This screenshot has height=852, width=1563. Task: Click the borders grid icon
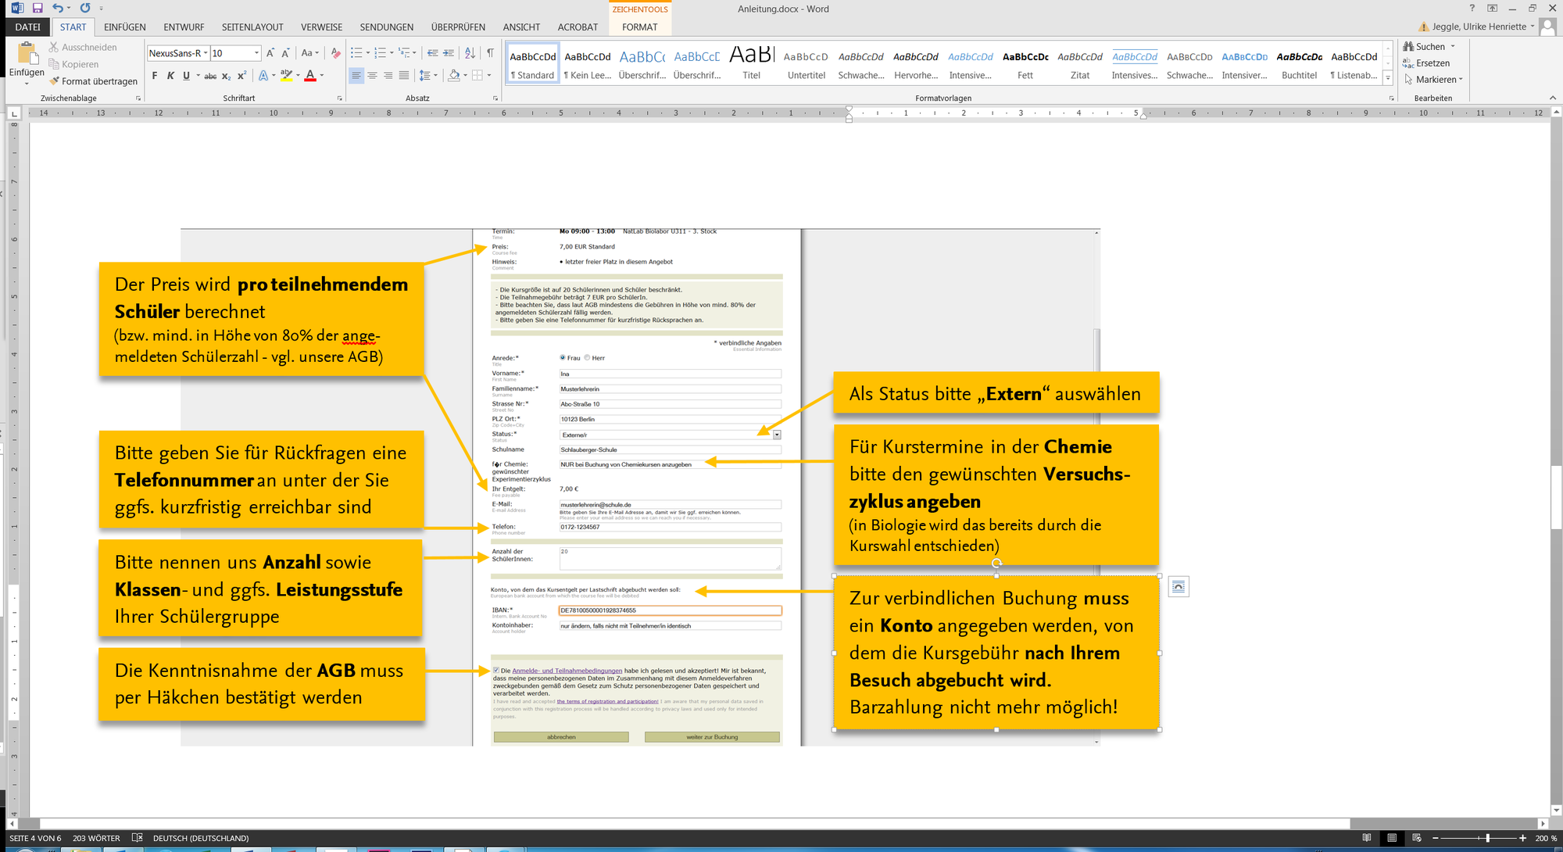pos(477,76)
